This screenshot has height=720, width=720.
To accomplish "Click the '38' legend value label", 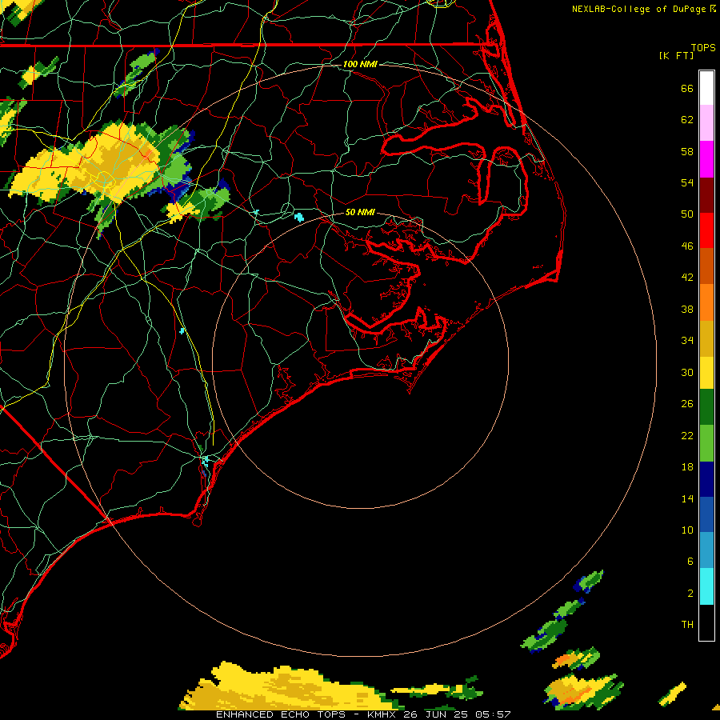I will coord(687,309).
